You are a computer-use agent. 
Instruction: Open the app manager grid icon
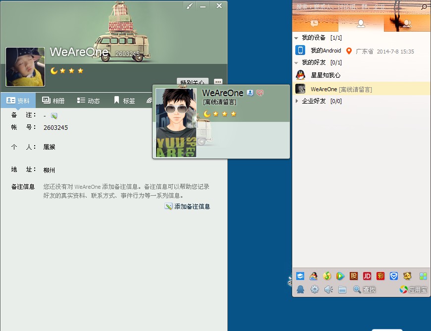(x=423, y=276)
